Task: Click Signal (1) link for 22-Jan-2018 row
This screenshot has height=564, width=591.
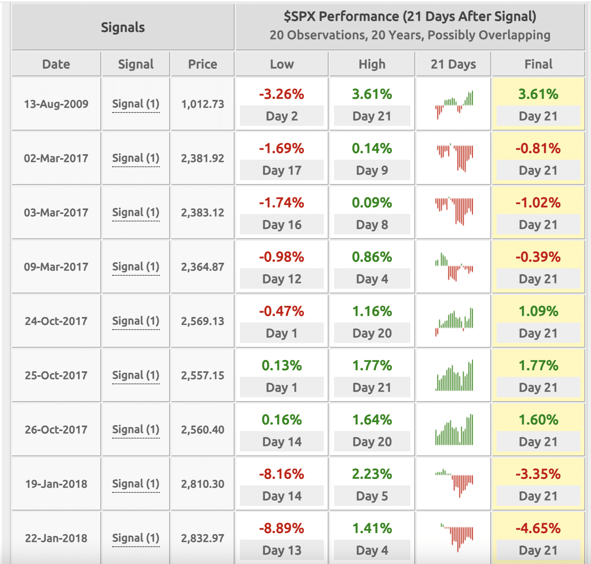Action: 136,538
